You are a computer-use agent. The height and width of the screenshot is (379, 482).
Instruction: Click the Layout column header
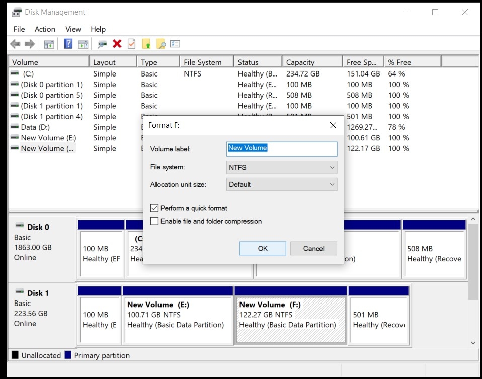[113, 62]
